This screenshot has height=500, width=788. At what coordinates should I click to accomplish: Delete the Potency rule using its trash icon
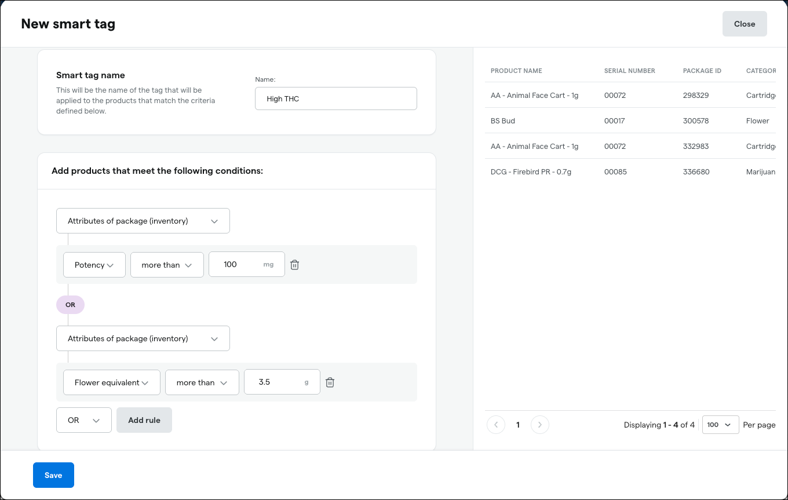(x=294, y=264)
